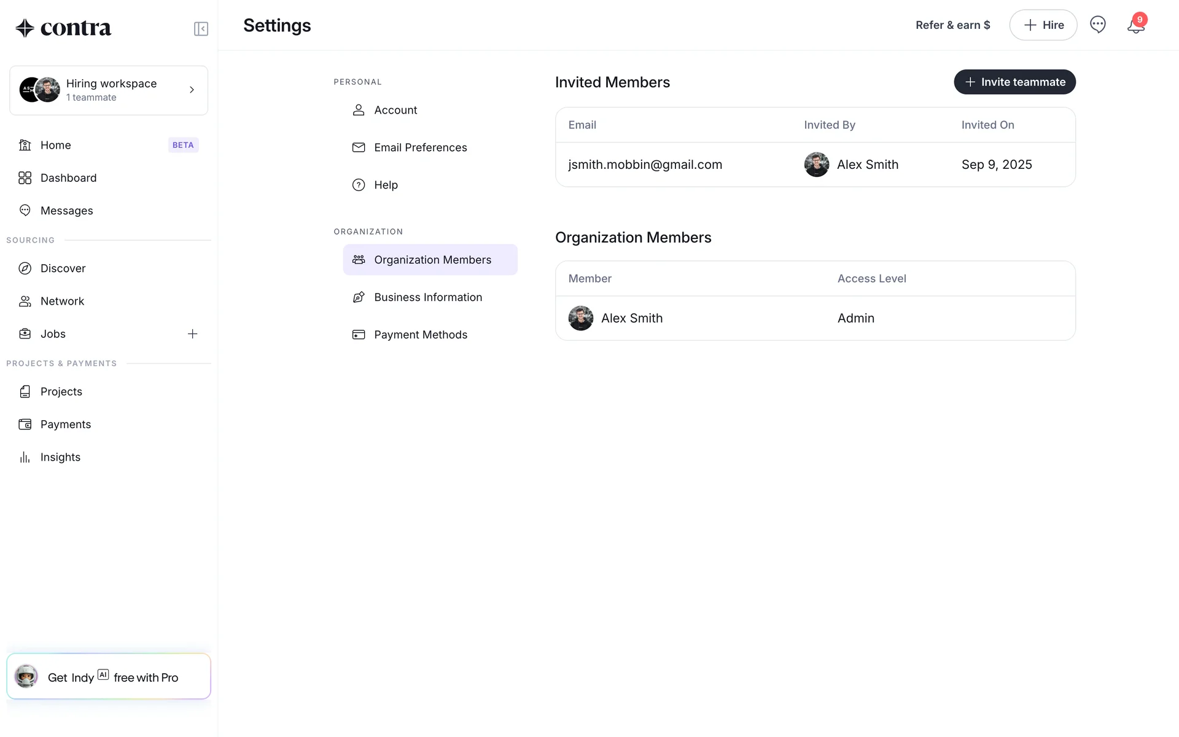1179x737 pixels.
Task: Go to Email Preferences
Action: point(420,147)
